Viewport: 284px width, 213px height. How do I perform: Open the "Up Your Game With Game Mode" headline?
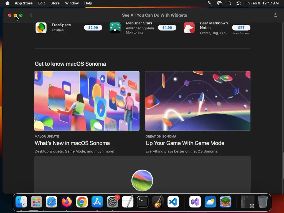(x=185, y=143)
